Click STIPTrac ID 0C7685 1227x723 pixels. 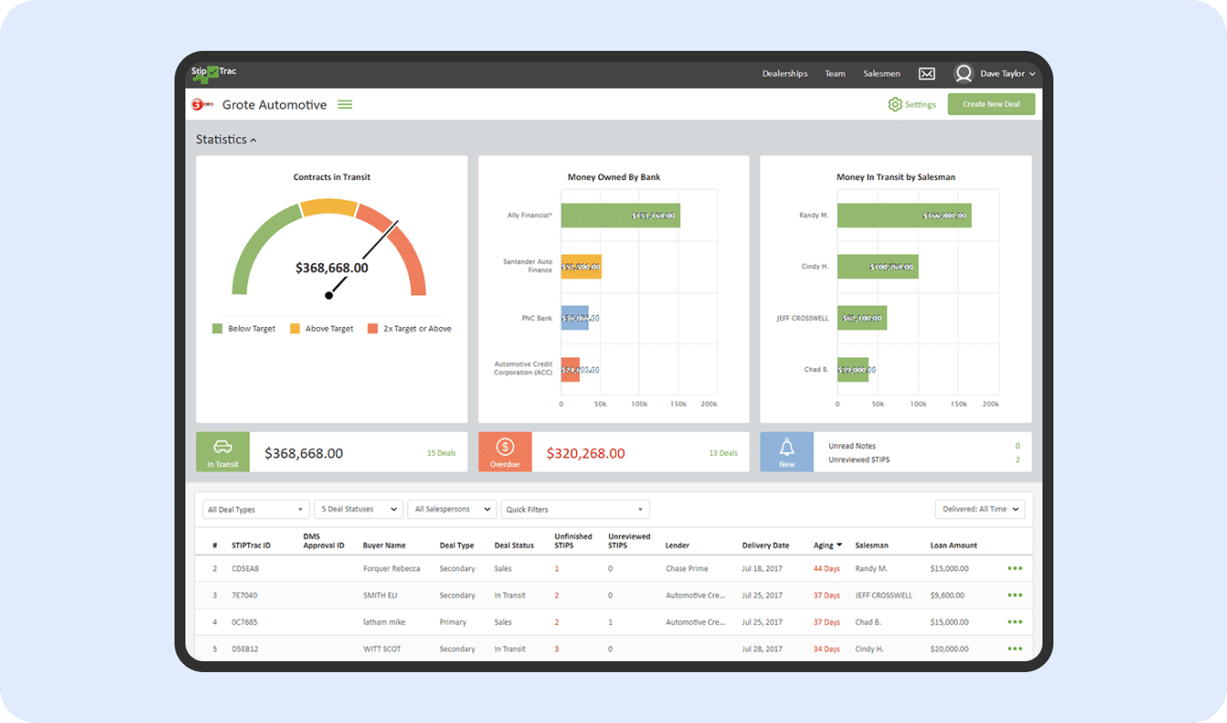pyautogui.click(x=244, y=622)
